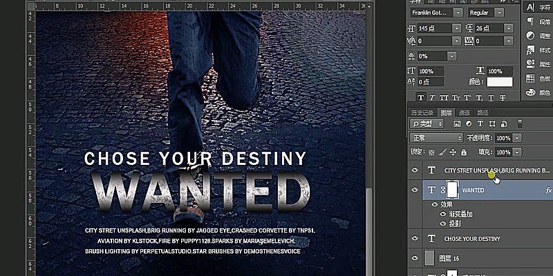Click the WANTED layer mask thumbnail
The width and height of the screenshot is (553, 276).
[x=452, y=190]
